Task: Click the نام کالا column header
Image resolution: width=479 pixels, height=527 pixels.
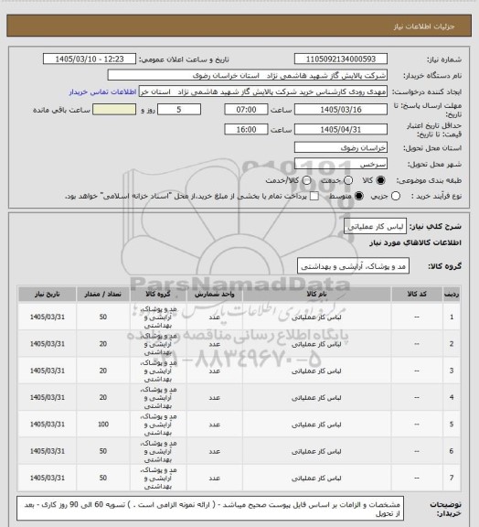Action: 316,294
